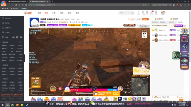Viewport: 191px width, 107px height.
Task: Switch to contribution daily ranking tab
Action: 155,22
